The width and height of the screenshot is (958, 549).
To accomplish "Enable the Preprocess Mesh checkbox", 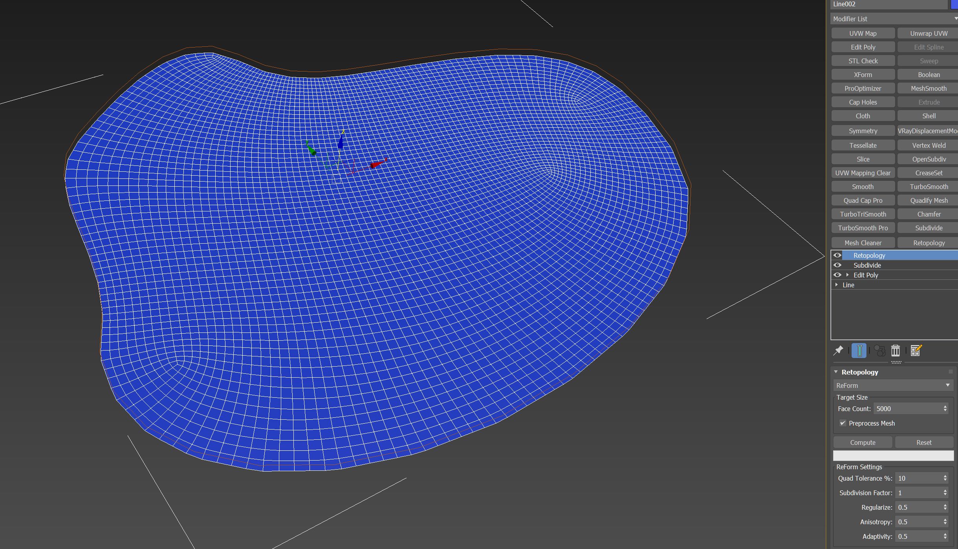I will [x=843, y=423].
